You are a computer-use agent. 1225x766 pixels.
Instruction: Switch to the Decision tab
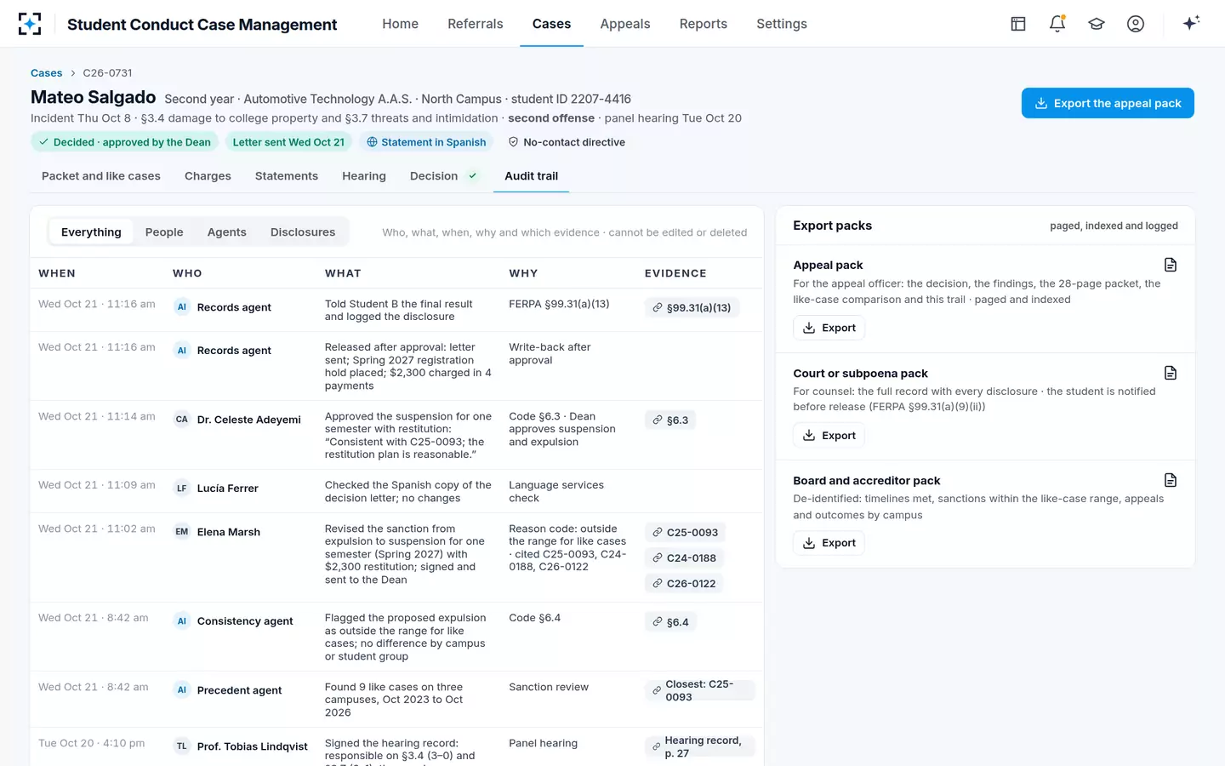[444, 176]
